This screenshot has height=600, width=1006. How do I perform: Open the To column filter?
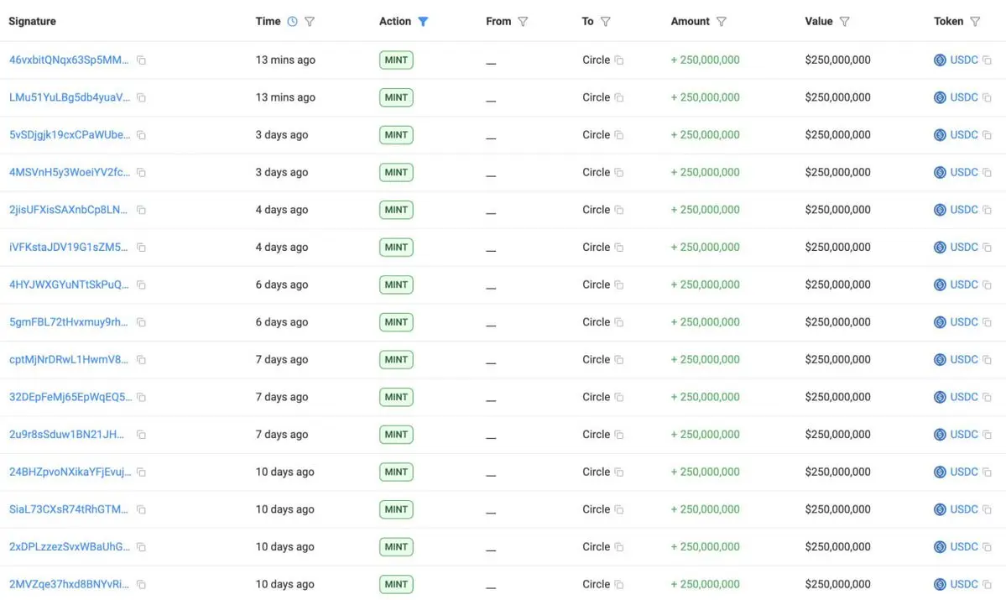point(606,22)
